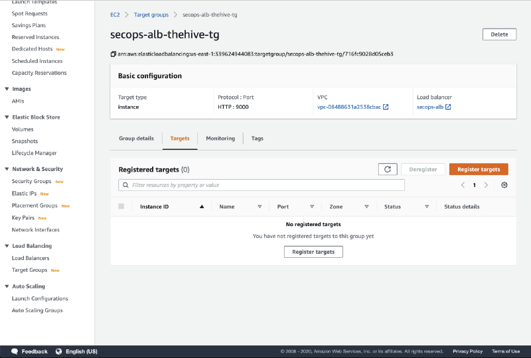Go to next page arrow
Image resolution: width=531 pixels, height=358 pixels.
pos(486,185)
